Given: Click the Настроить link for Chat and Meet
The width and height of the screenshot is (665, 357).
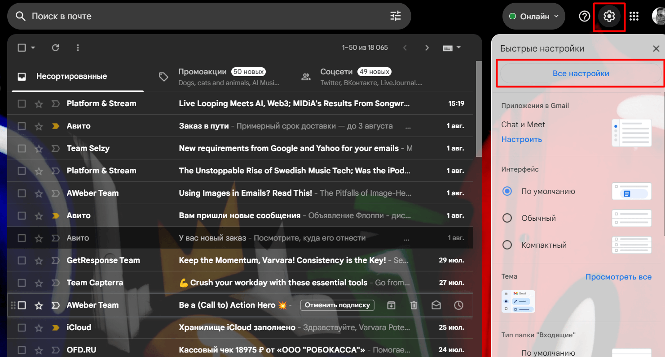Looking at the screenshot, I should [x=521, y=139].
